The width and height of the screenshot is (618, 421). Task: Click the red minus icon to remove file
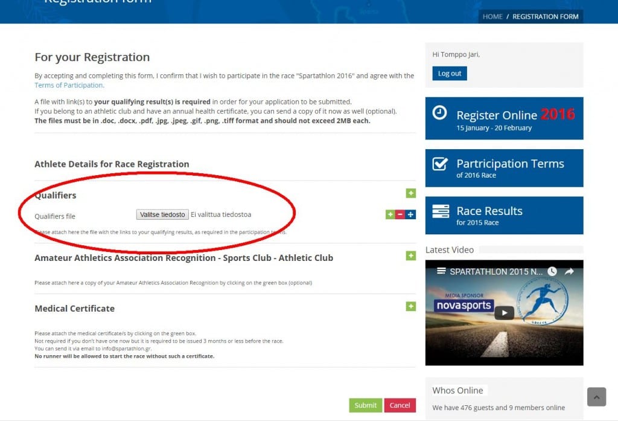400,214
